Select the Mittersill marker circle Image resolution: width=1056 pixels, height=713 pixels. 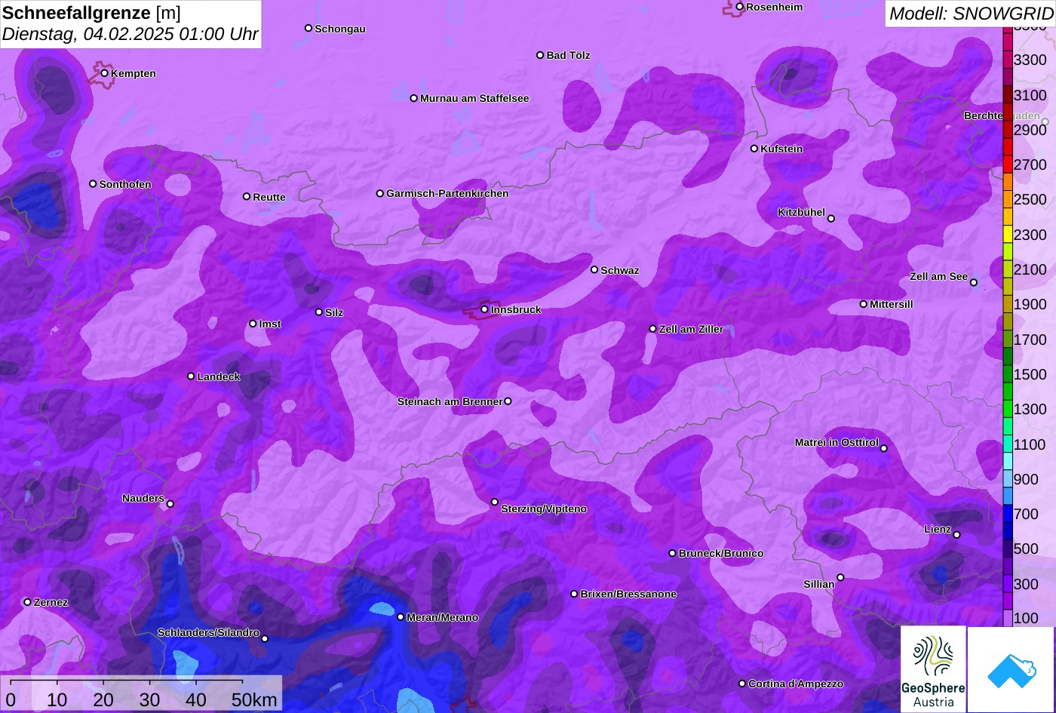pyautogui.click(x=863, y=304)
